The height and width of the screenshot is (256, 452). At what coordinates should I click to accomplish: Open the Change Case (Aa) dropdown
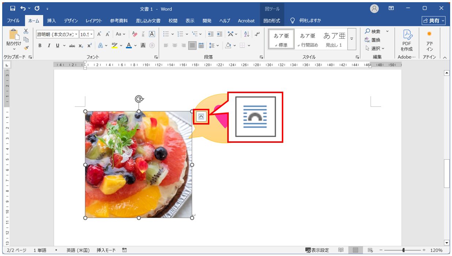coord(120,34)
